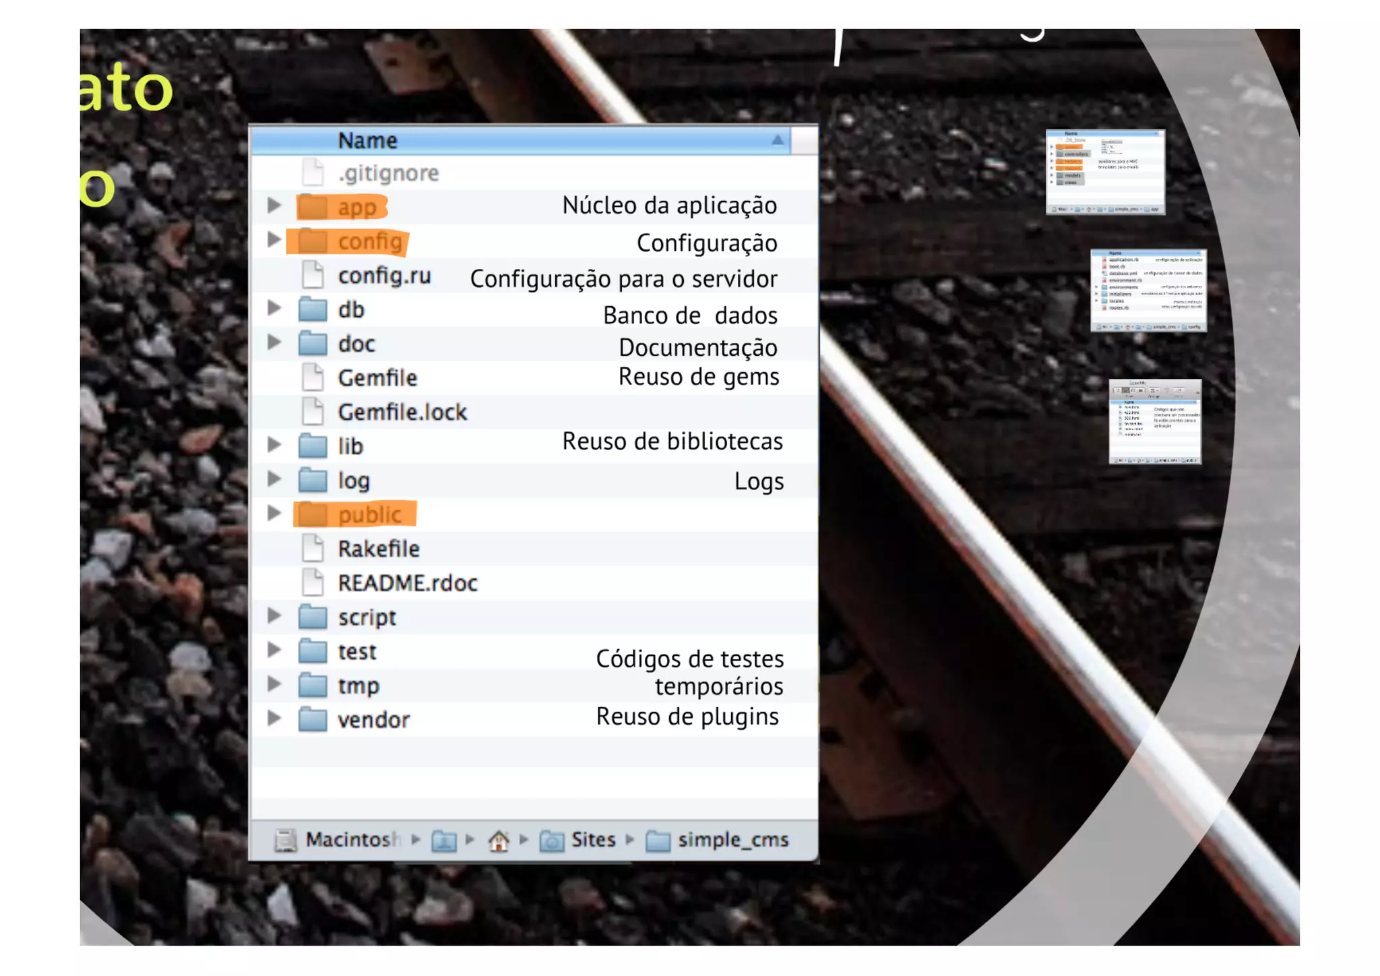The height and width of the screenshot is (976, 1380).
Task: Expand the config folder disclosure triangle
Action: tap(274, 239)
